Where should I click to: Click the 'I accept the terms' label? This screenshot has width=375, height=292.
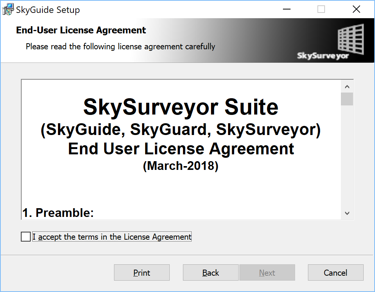pyautogui.click(x=112, y=237)
